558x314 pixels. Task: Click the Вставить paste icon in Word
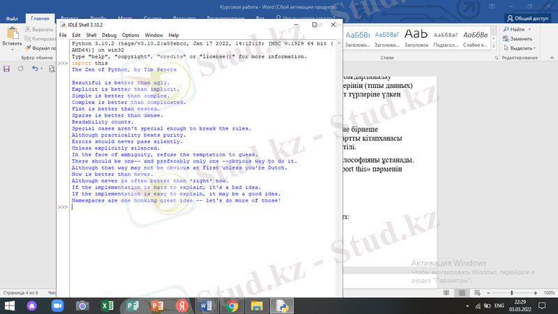(13, 33)
